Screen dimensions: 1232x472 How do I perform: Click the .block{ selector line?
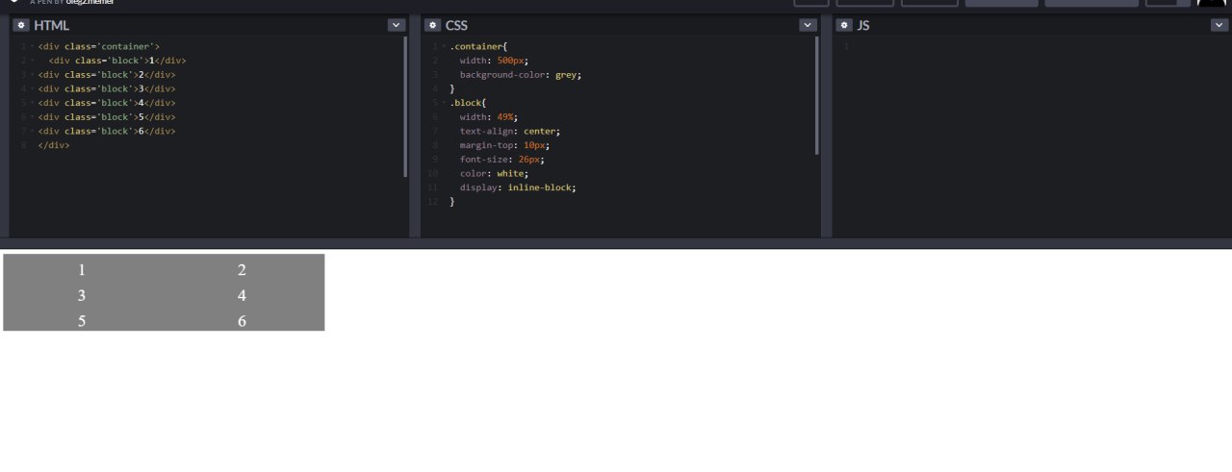(x=468, y=103)
